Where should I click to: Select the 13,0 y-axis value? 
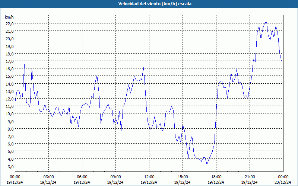(x=10, y=91)
